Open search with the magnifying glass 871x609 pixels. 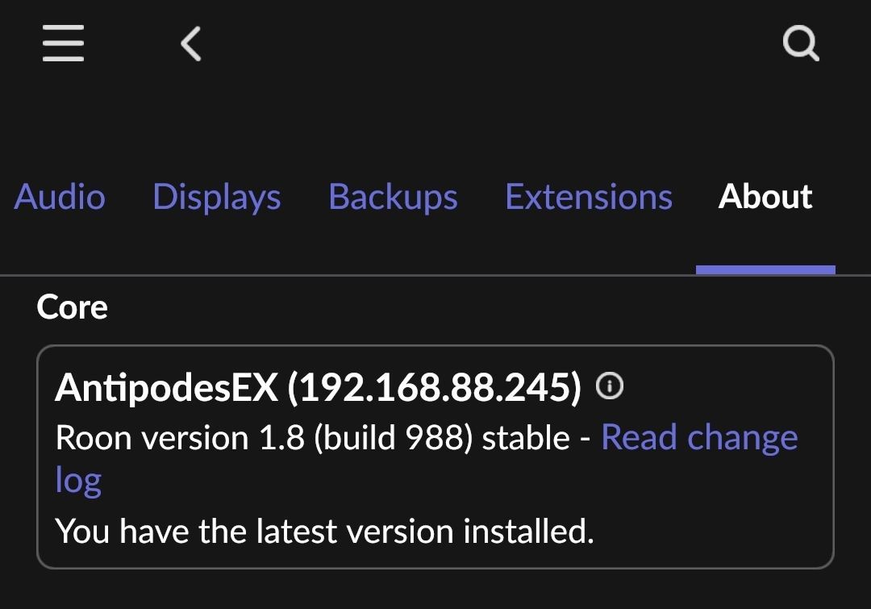point(801,43)
